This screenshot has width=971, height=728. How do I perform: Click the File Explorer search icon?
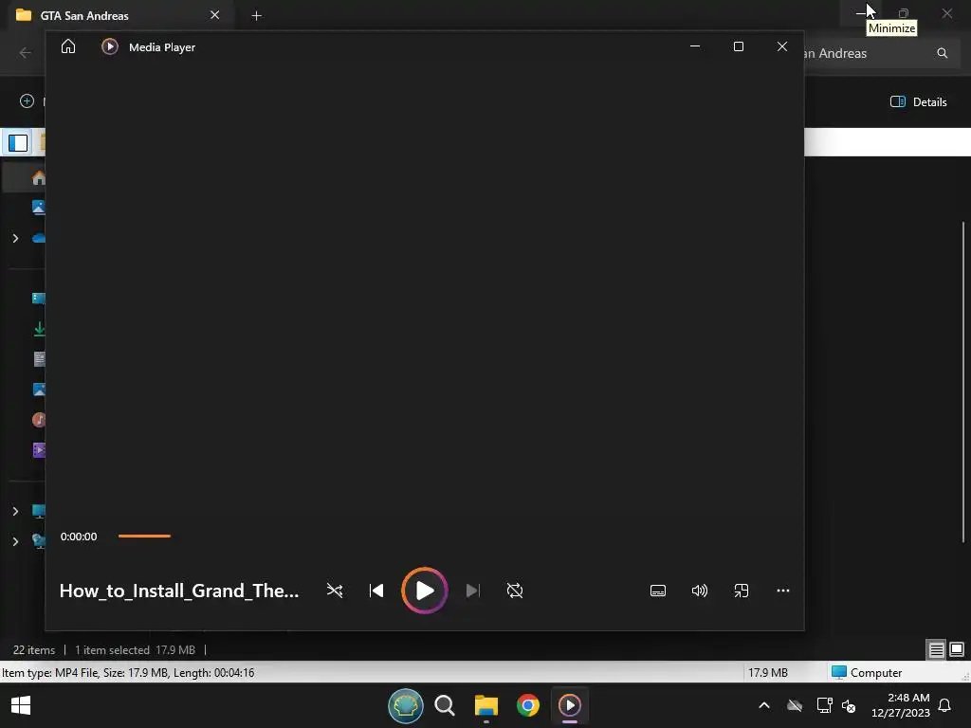coord(942,53)
